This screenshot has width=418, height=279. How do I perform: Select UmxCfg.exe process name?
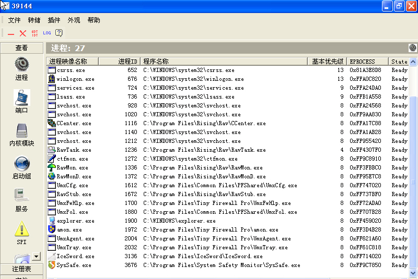pos(72,185)
